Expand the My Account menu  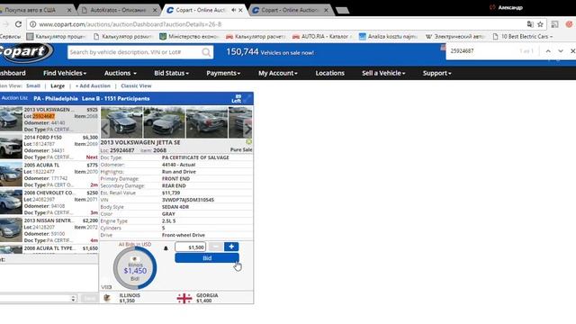[x=278, y=73]
